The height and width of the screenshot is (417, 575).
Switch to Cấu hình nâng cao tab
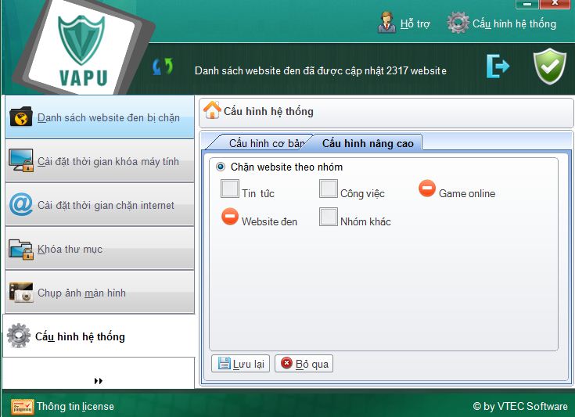[368, 143]
